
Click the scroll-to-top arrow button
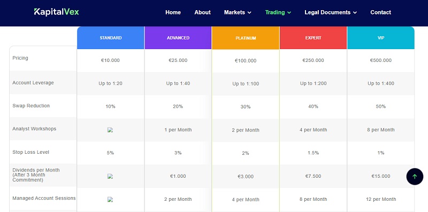415,177
